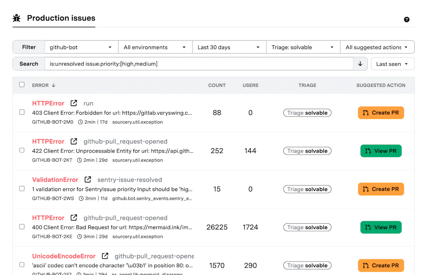425x275 pixels.
Task: Click the search query input field
Action: [199, 64]
